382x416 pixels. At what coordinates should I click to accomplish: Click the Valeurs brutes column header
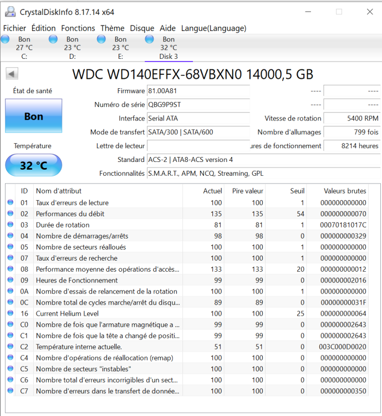(345, 191)
